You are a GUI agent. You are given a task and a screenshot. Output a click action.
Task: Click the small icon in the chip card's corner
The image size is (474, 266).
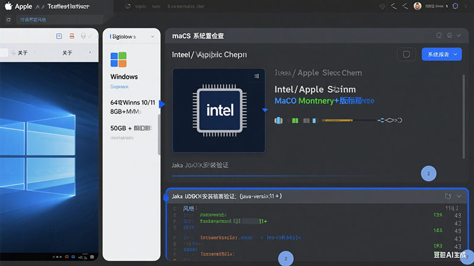click(257, 76)
